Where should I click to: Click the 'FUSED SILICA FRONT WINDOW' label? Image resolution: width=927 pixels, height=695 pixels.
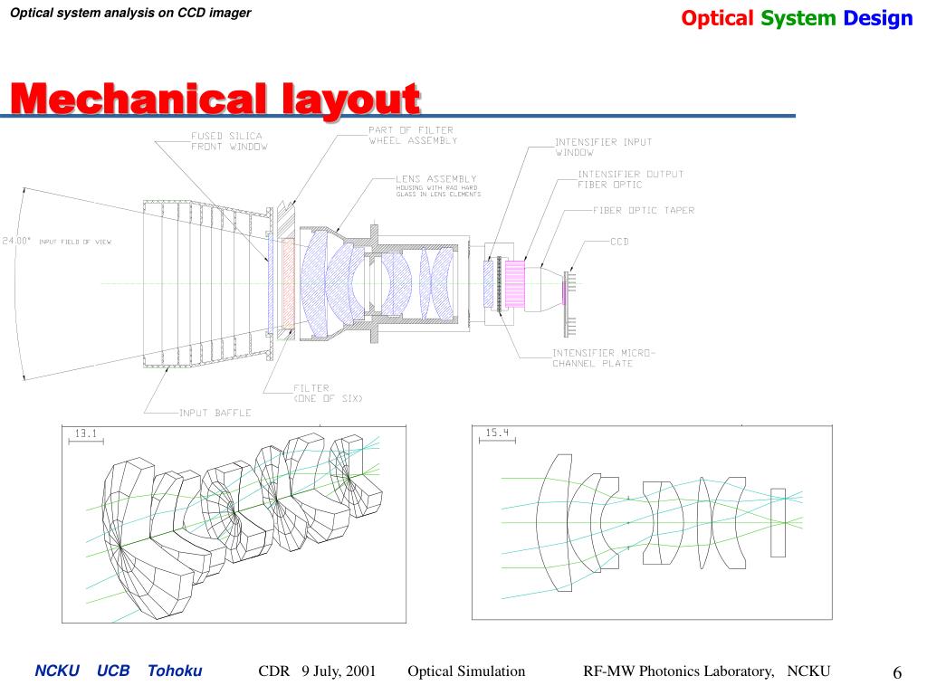[229, 141]
